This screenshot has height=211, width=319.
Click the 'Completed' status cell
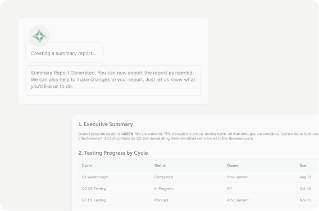coord(163,177)
